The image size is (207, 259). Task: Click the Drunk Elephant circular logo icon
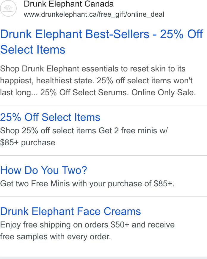[8, 8]
